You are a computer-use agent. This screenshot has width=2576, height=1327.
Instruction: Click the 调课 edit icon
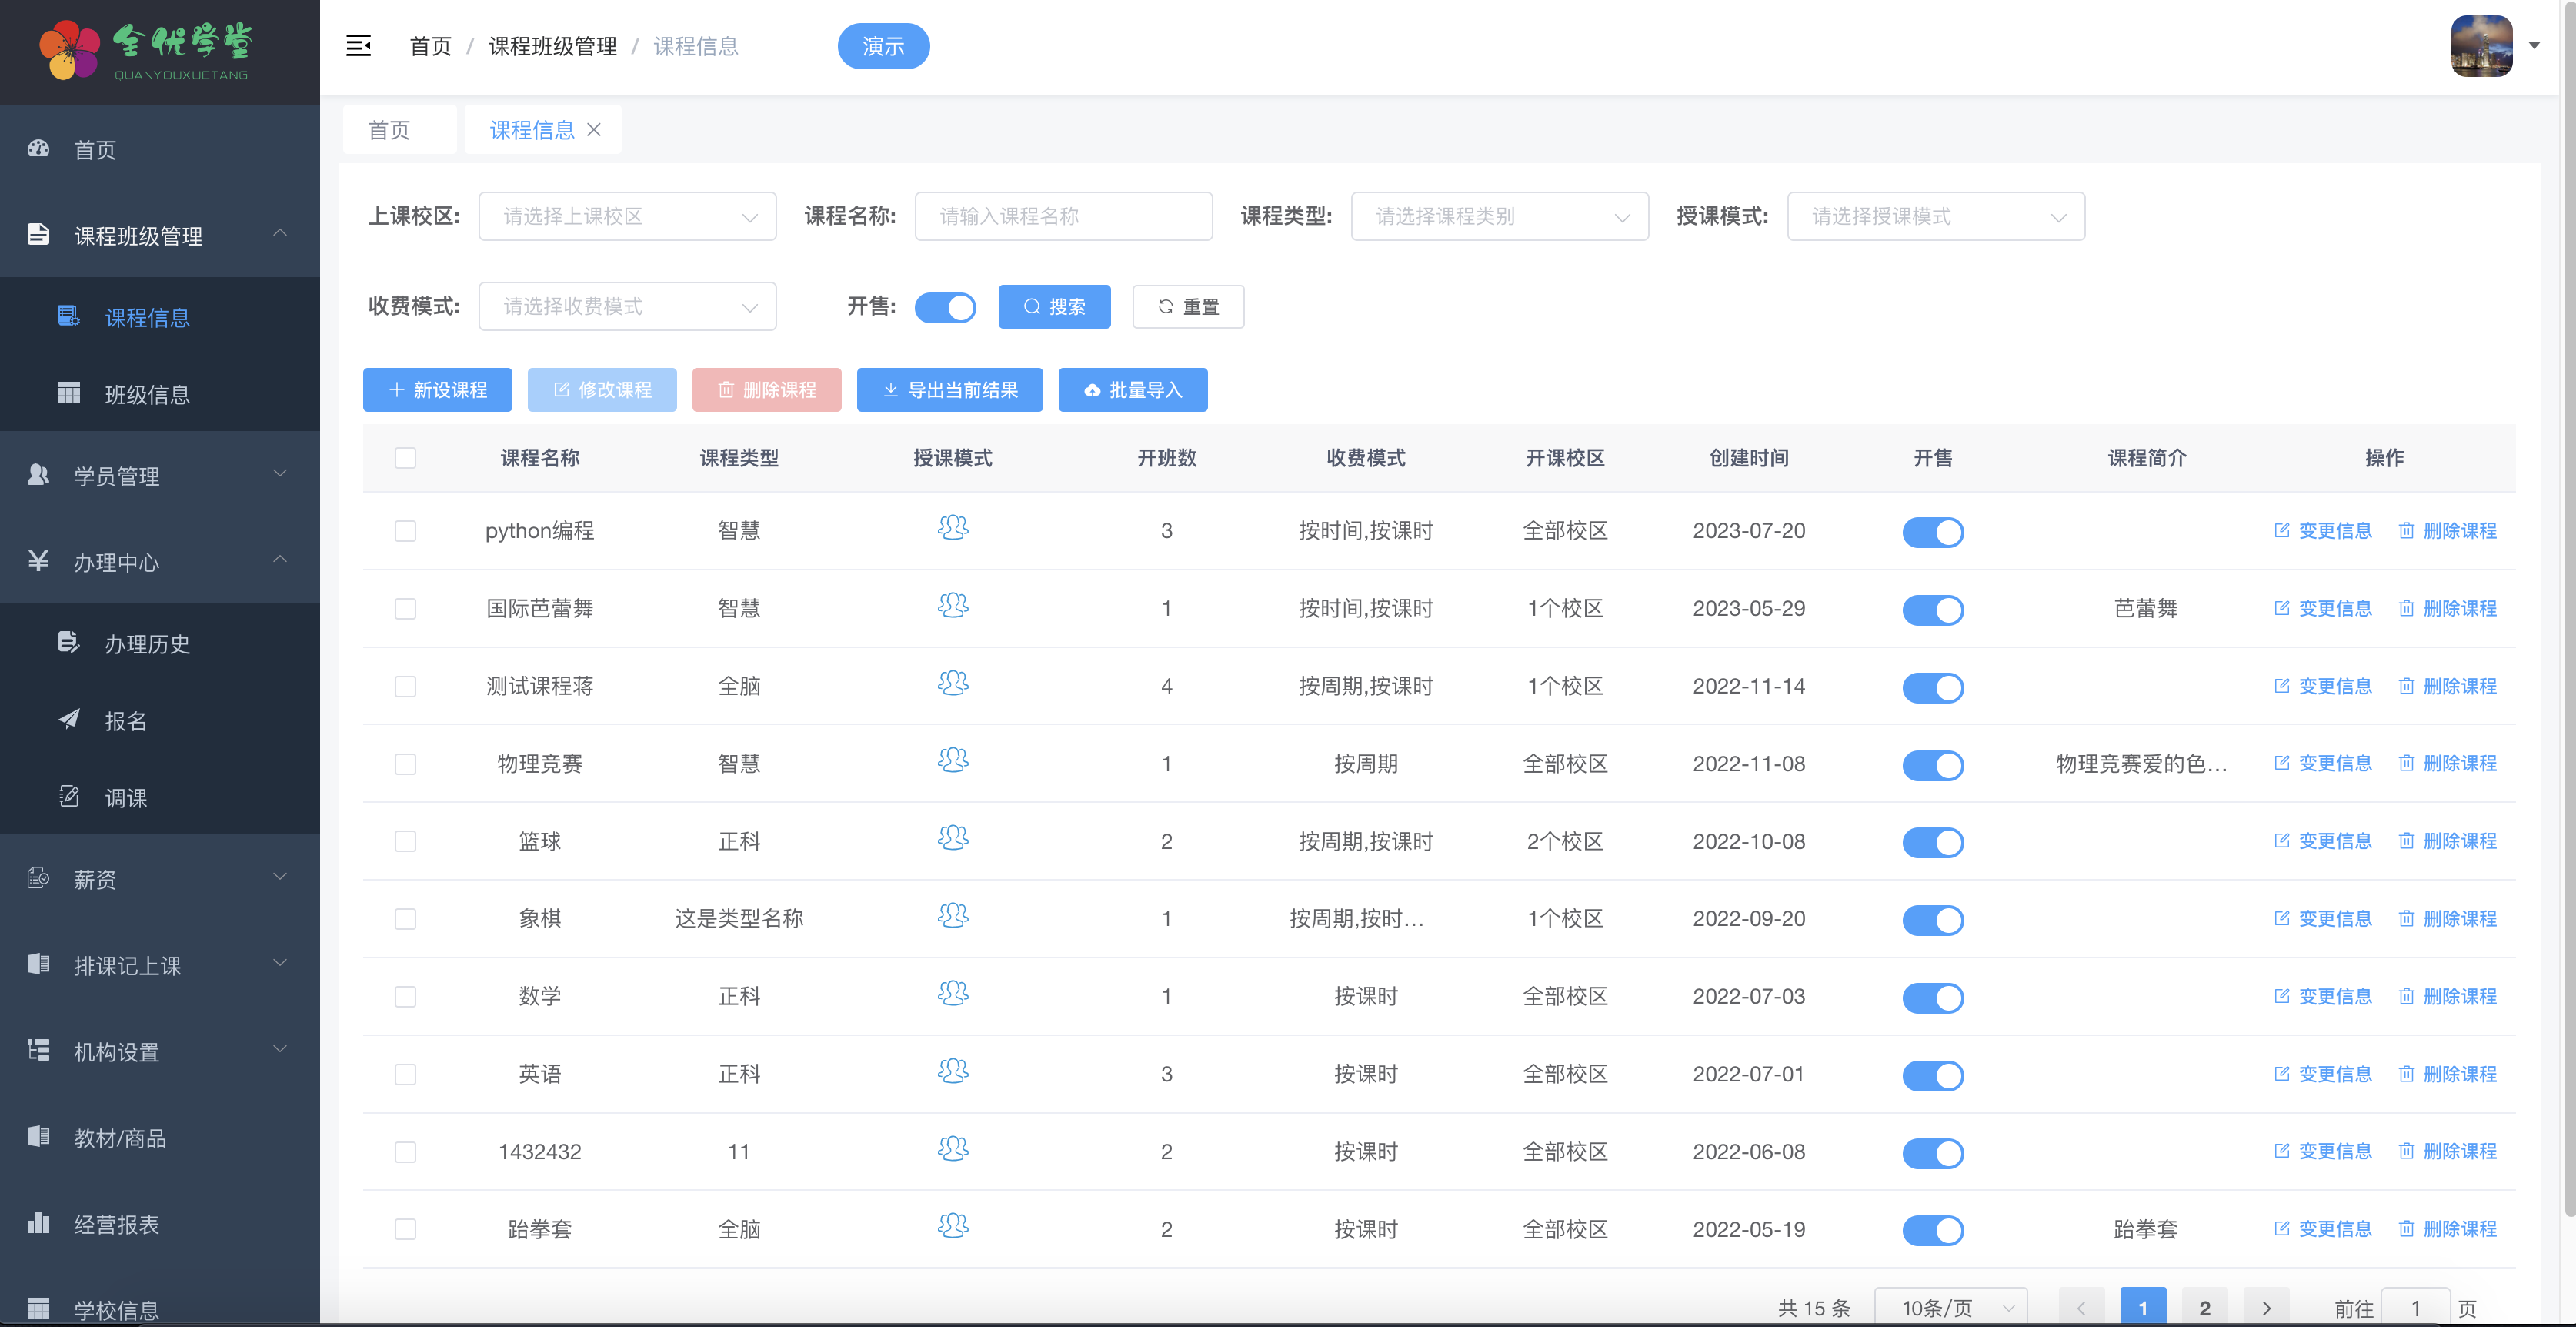(x=69, y=797)
